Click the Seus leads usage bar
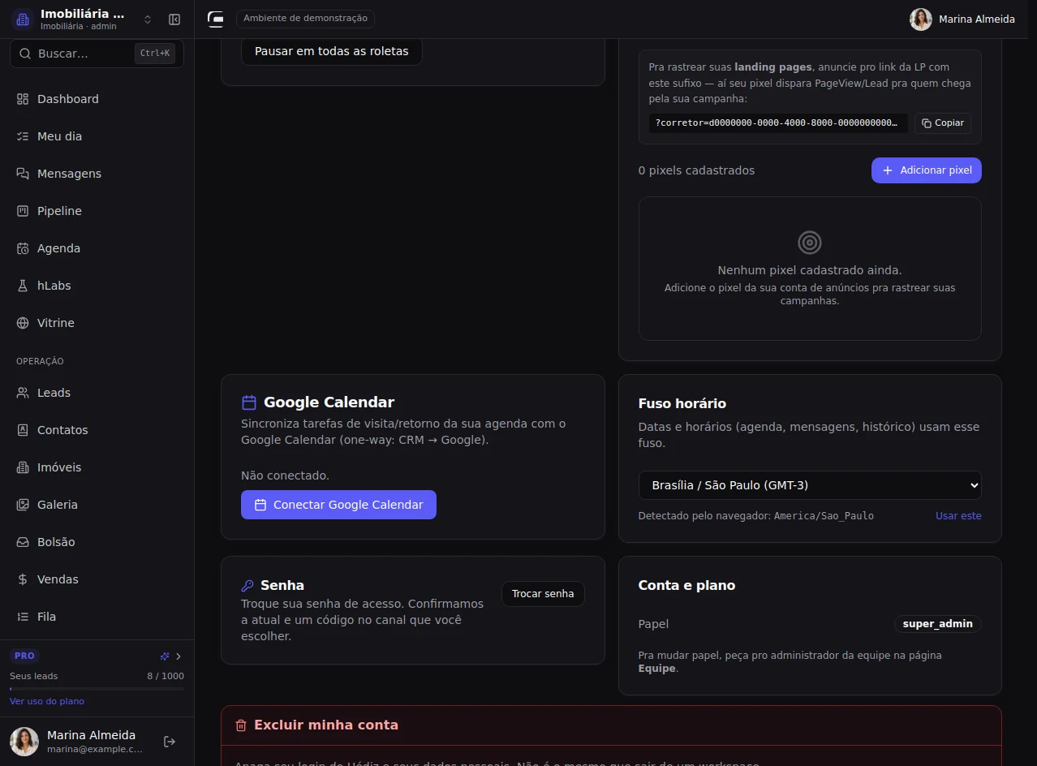This screenshot has width=1037, height=766. pyautogui.click(x=97, y=689)
